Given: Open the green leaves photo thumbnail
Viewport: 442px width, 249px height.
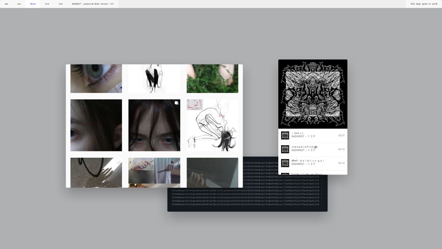Looking at the screenshot, I should (x=212, y=79).
